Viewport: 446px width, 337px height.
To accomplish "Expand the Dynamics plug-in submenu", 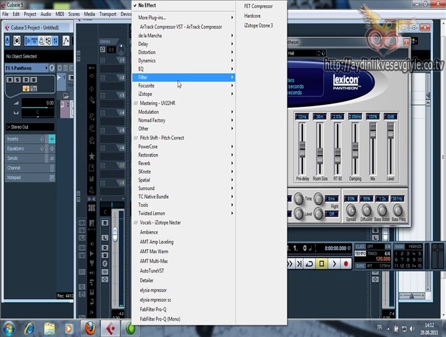I will 184,61.
